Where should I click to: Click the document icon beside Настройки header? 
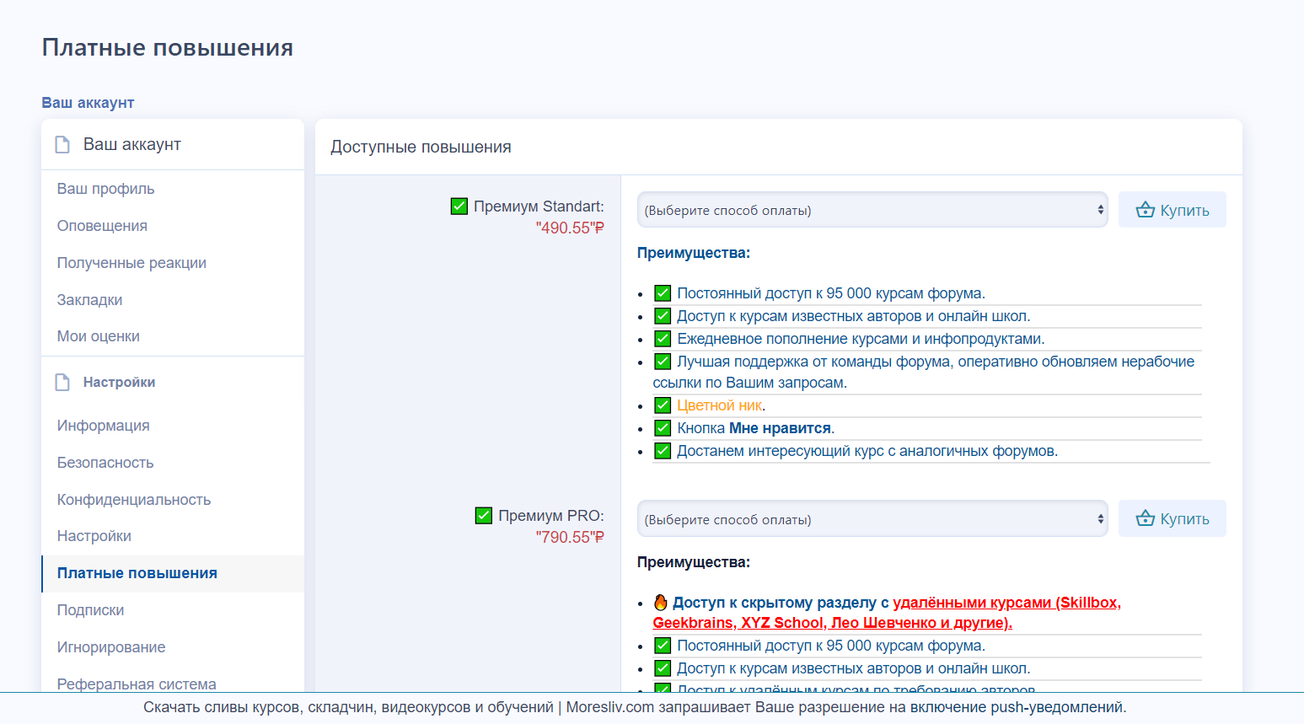[62, 383]
